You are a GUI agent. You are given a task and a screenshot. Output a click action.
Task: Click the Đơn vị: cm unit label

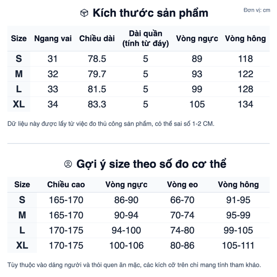coord(256,10)
